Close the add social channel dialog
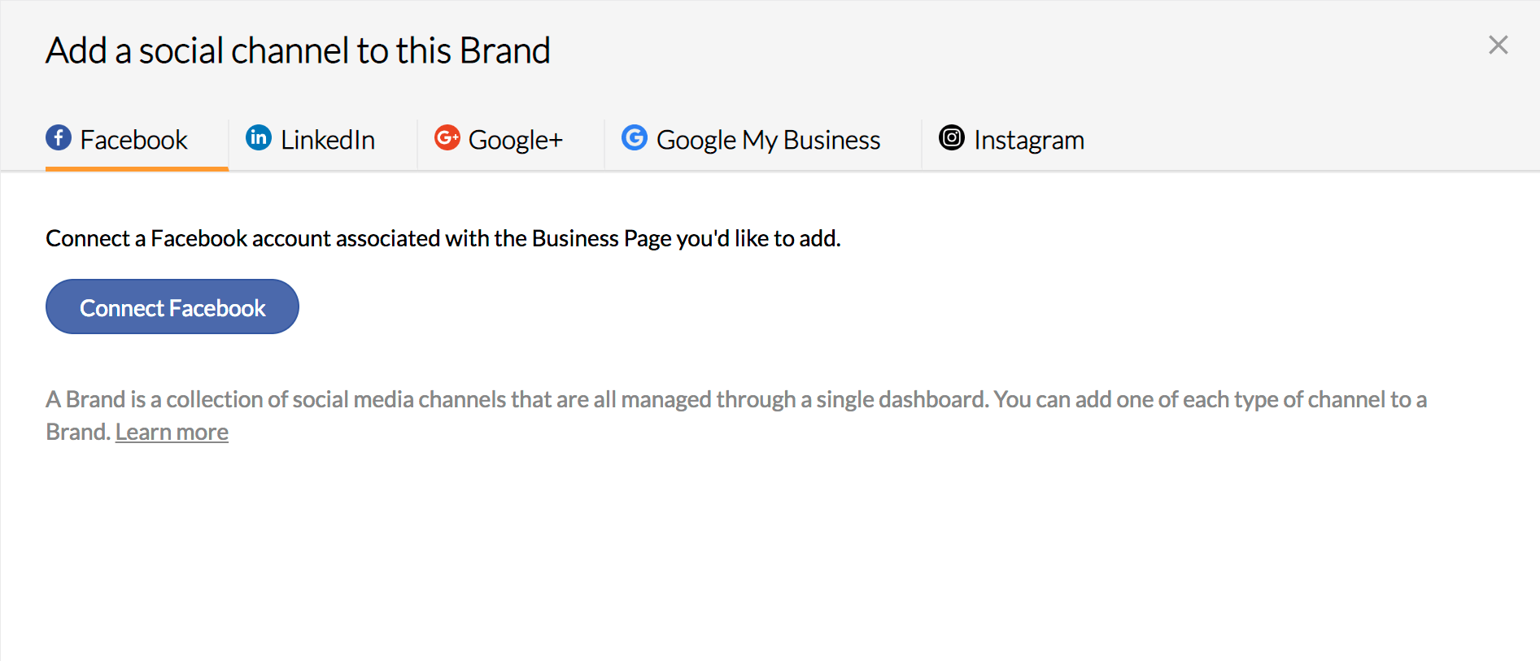 [1498, 45]
